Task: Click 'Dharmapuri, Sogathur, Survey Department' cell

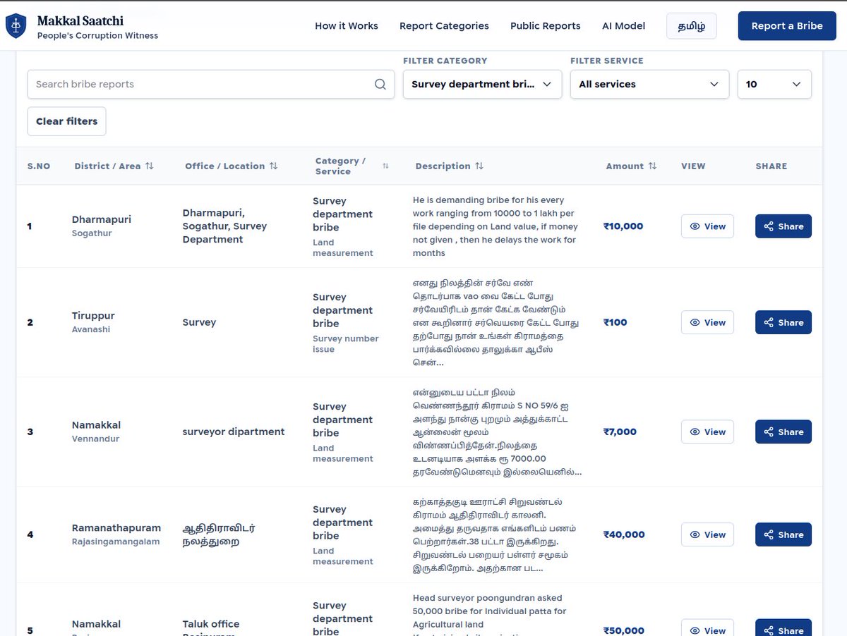Action: 224,226
